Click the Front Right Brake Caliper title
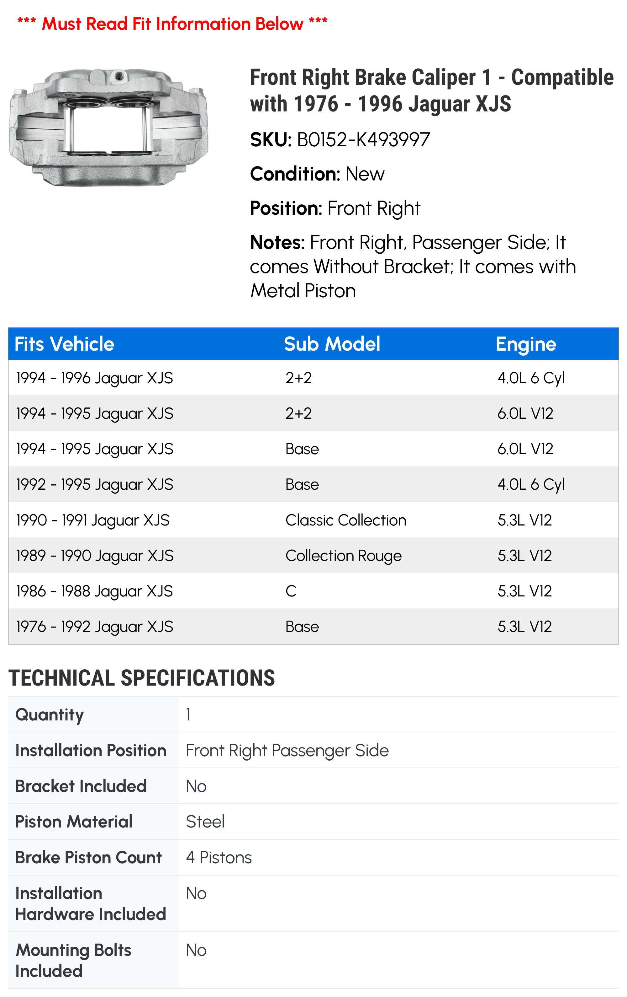 coord(432,90)
